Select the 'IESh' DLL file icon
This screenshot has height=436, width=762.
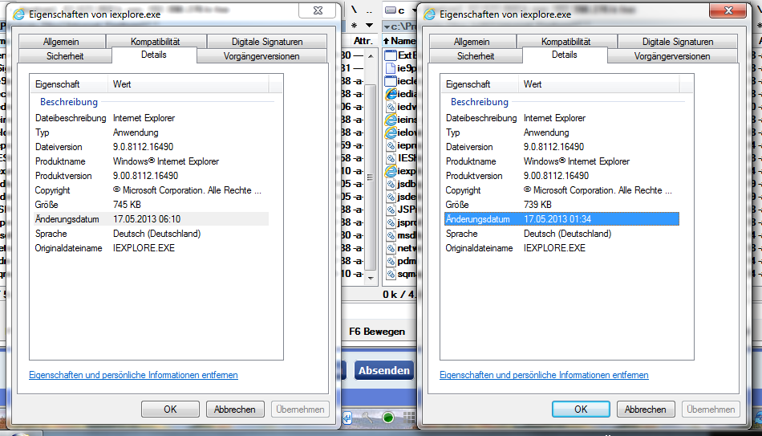click(391, 158)
